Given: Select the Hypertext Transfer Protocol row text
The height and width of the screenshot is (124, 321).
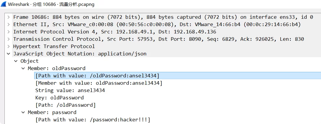Looking at the screenshot, I should [54, 47].
